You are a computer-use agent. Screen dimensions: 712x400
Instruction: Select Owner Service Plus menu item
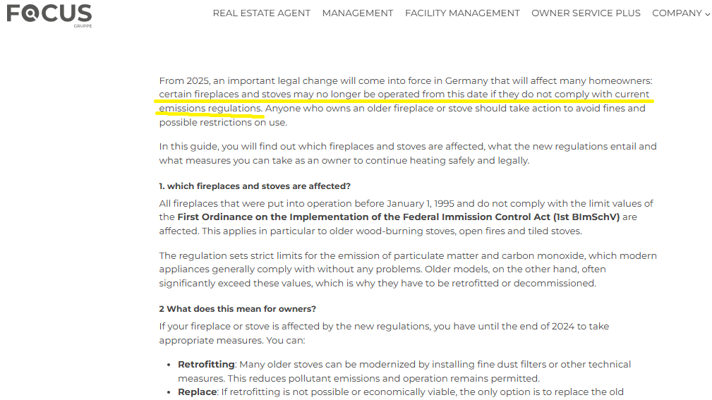[586, 13]
